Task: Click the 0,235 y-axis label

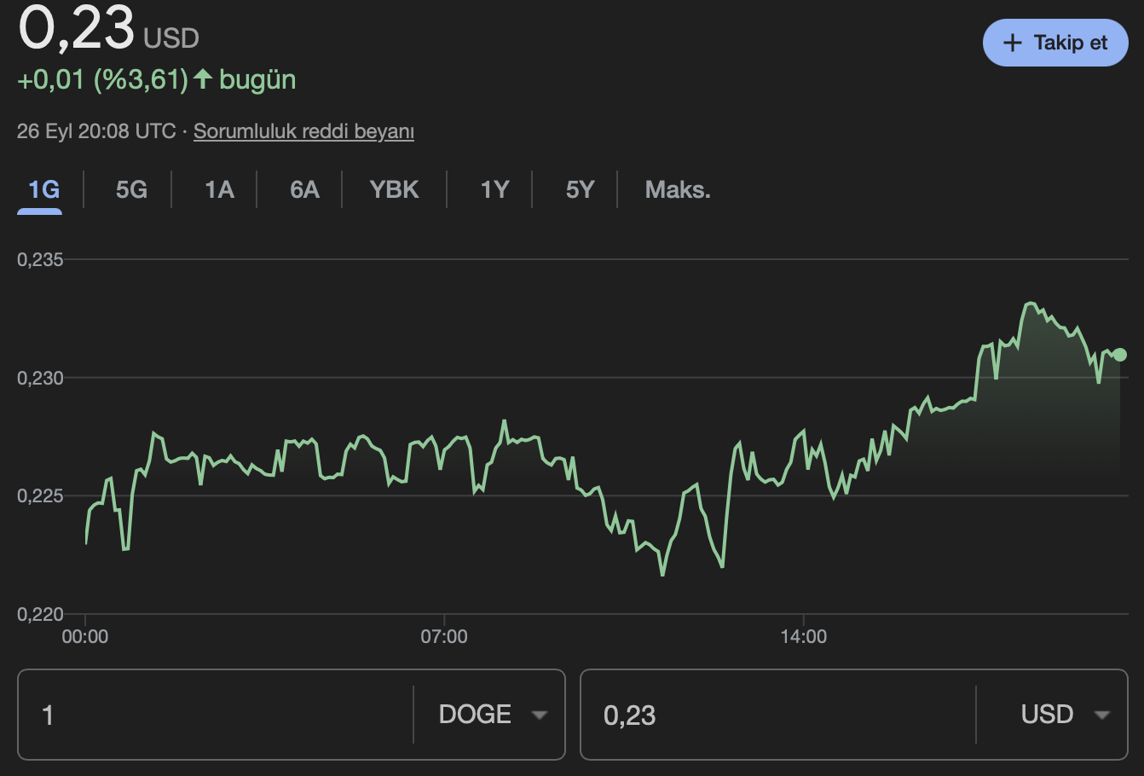Action: click(x=40, y=260)
